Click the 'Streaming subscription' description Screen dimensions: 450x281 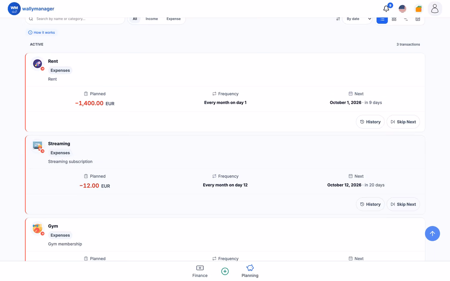[70, 162]
